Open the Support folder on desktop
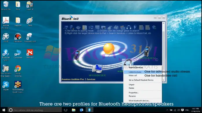The width and height of the screenshot is (202, 113). (18, 22)
